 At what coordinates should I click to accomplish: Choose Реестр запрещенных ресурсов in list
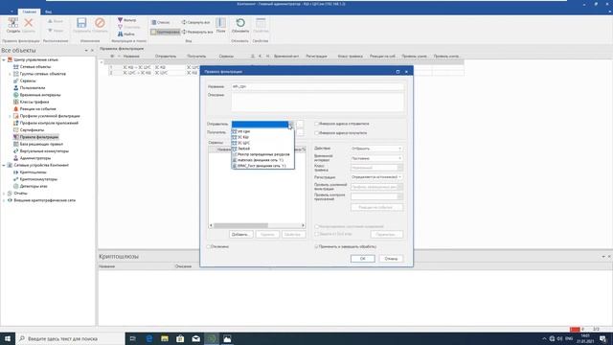262,154
